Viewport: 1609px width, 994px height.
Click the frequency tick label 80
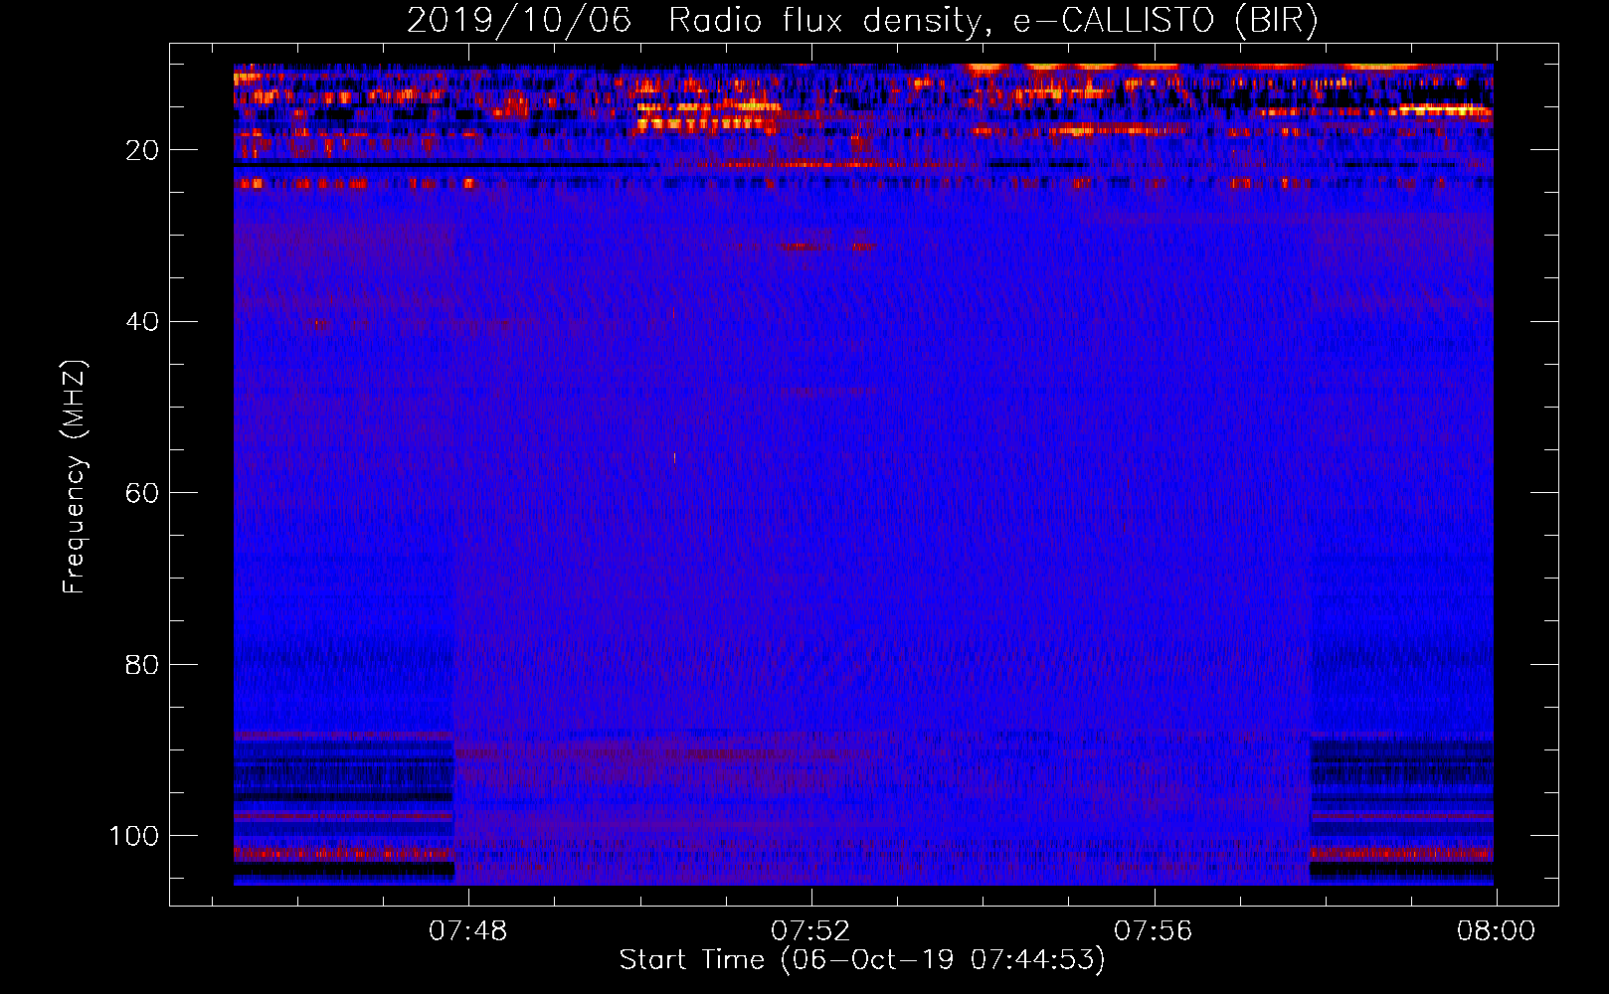141,664
